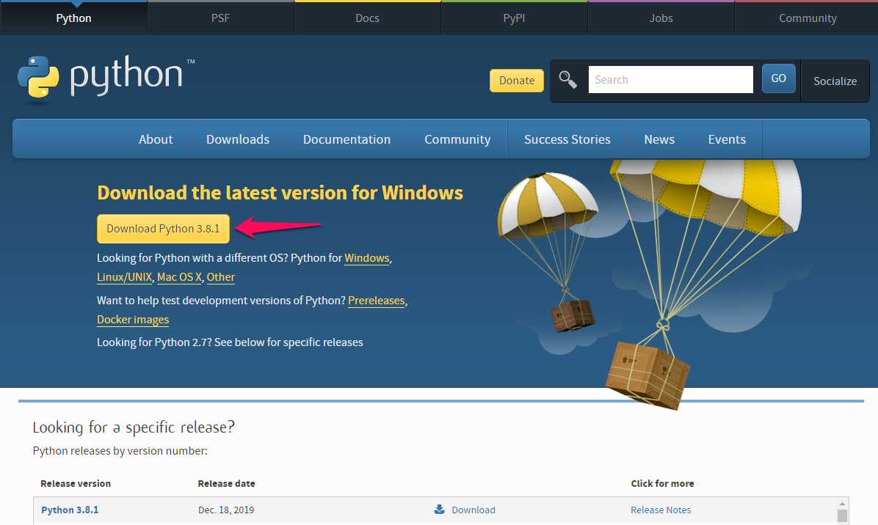Screen dimensions: 878x525
Task: Click the Download link in the 3.8.1 row
Action: click(474, 510)
